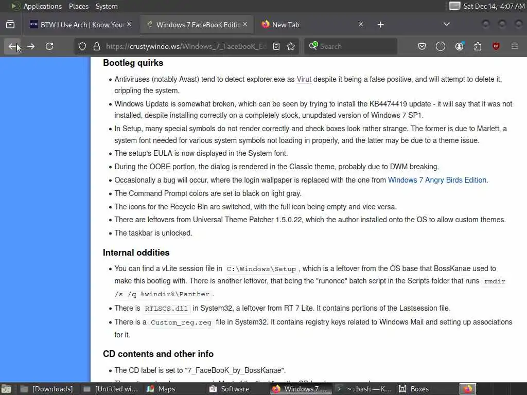527x395 pixels.
Task: Open a new tab with plus button
Action: coord(380,25)
